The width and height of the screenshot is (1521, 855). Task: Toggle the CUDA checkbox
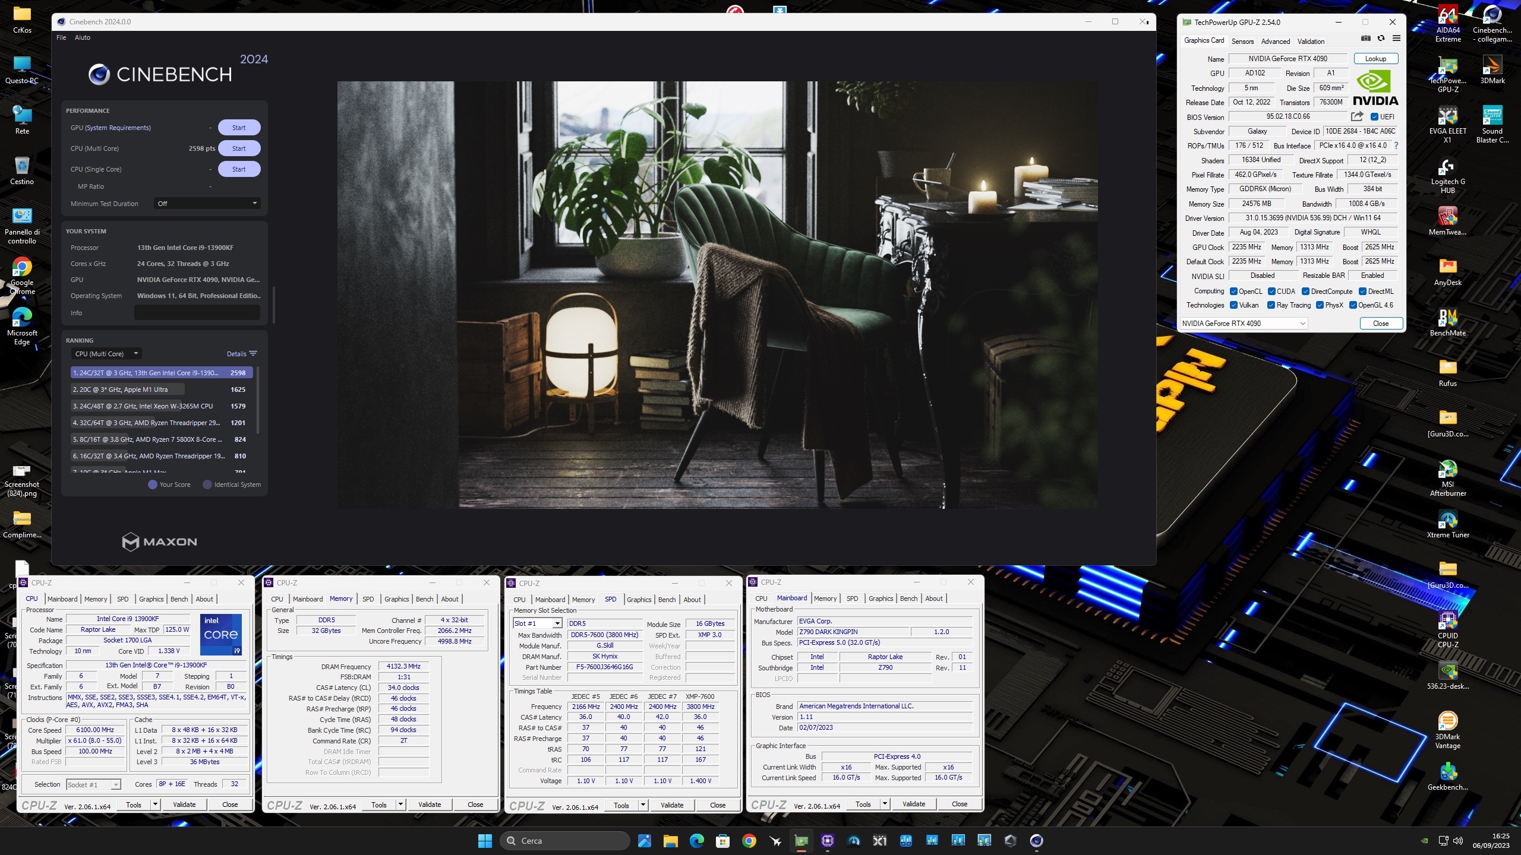(x=1271, y=292)
